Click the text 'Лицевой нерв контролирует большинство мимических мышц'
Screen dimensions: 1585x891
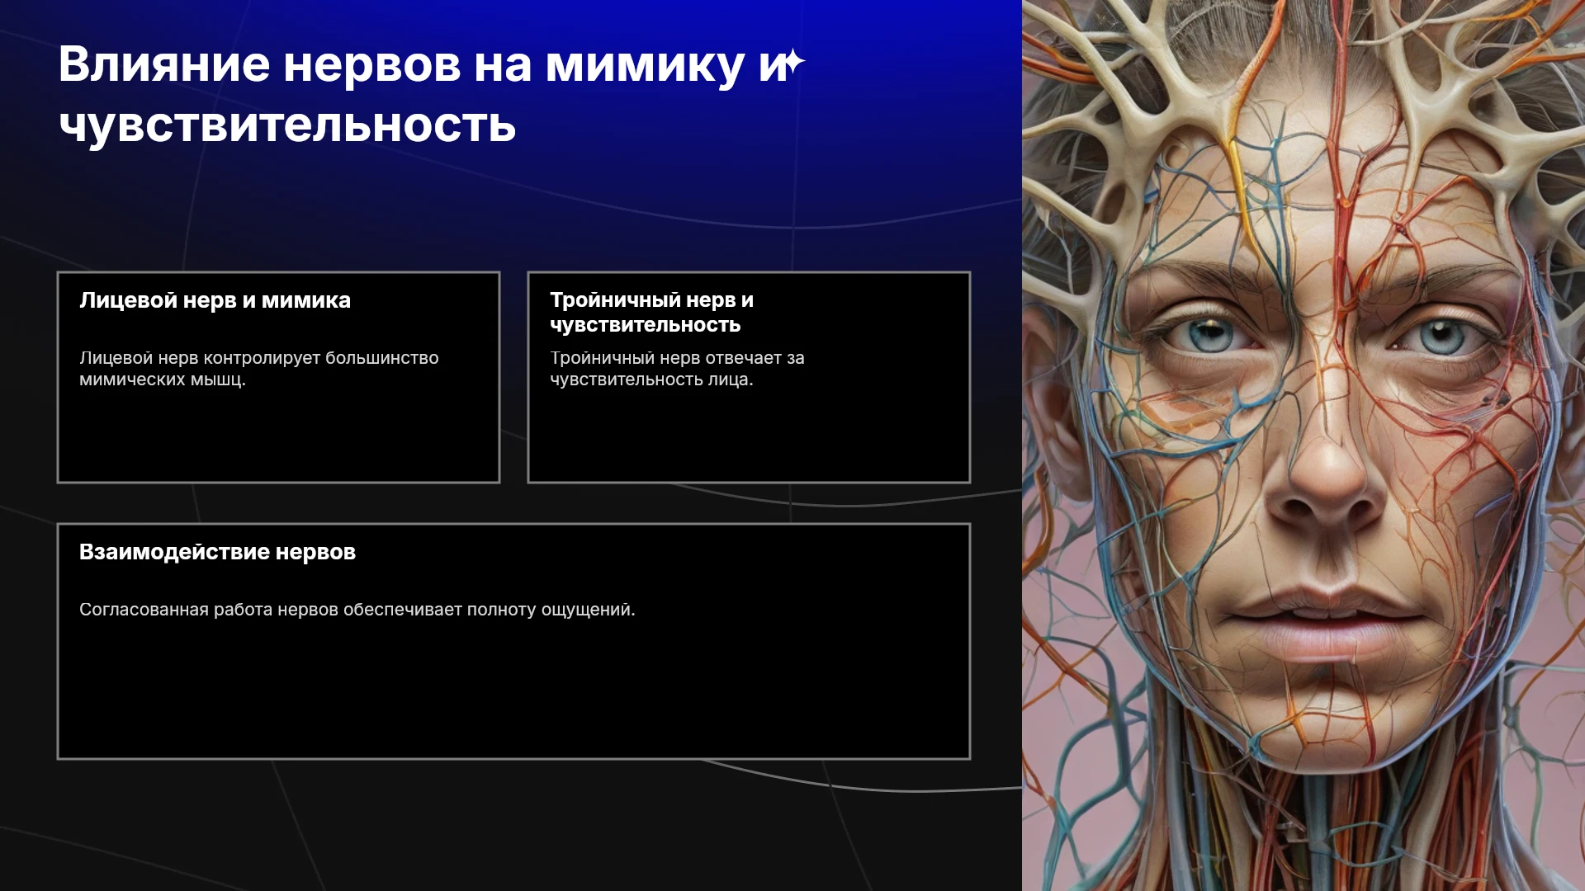coord(259,369)
